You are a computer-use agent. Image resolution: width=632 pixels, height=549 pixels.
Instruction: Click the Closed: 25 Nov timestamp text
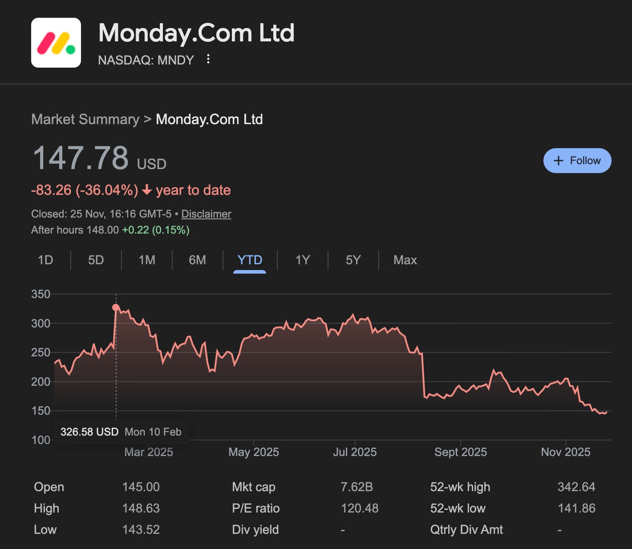(x=101, y=214)
